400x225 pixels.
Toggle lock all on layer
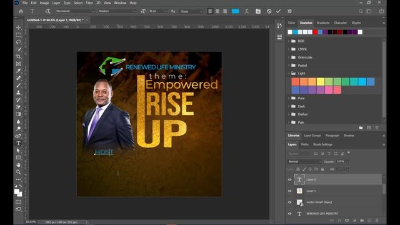tap(322, 169)
